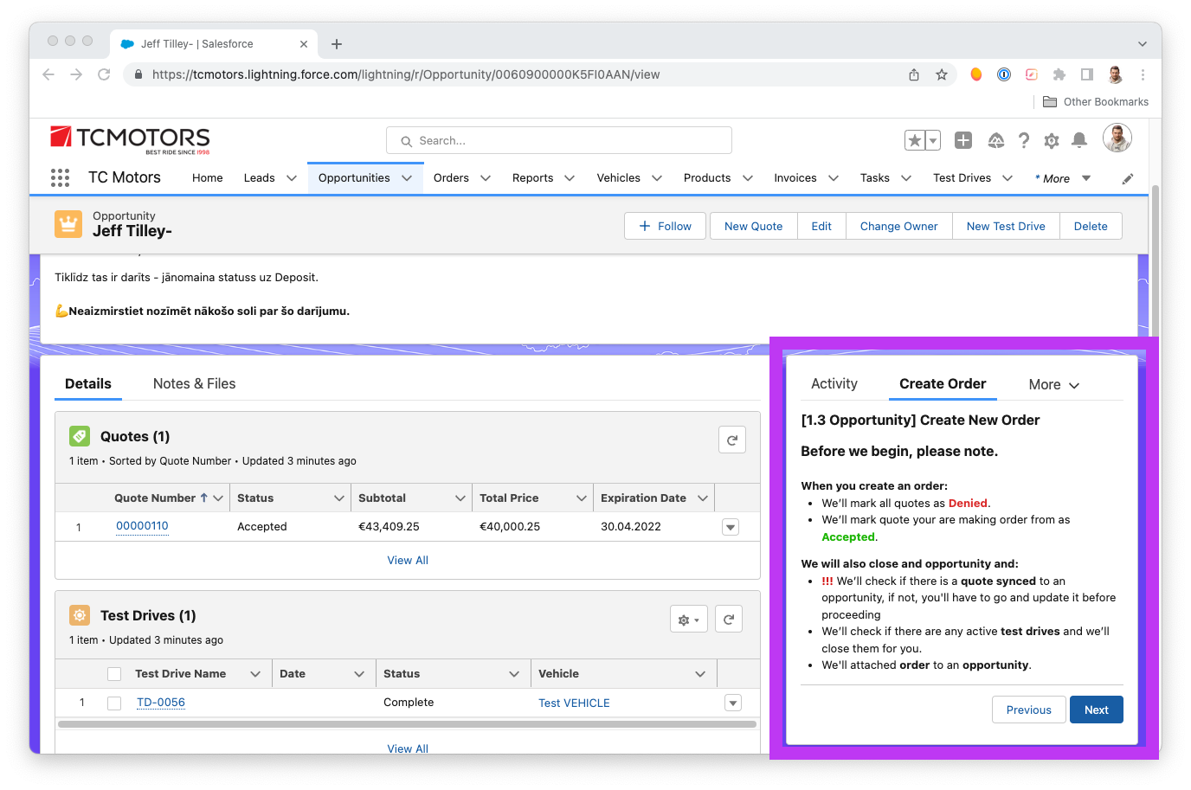Click the Opportunity crown icon
The height and width of the screenshot is (790, 1191).
68,224
